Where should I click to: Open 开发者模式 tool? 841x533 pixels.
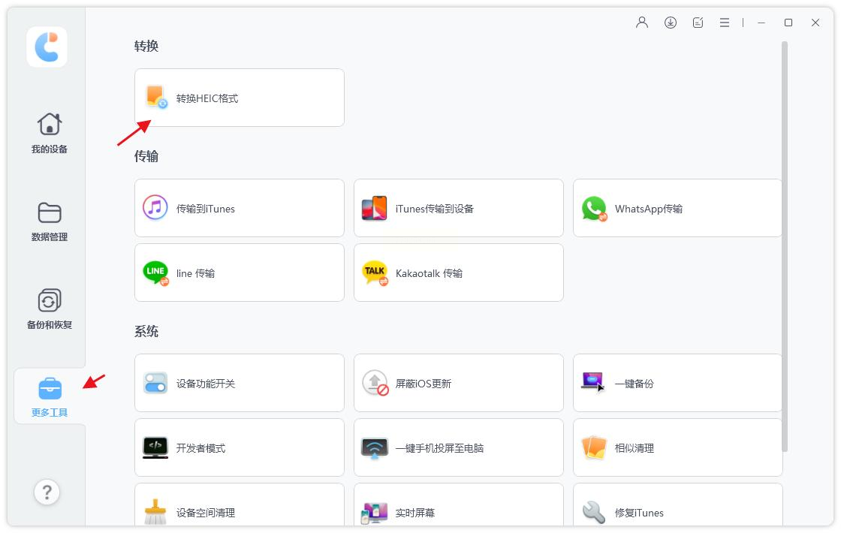(240, 447)
